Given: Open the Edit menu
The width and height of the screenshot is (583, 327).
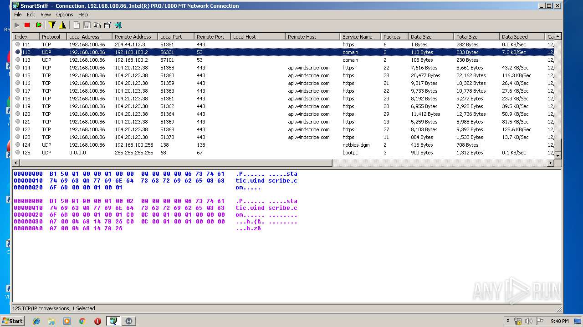Looking at the screenshot, I should 31,15.
